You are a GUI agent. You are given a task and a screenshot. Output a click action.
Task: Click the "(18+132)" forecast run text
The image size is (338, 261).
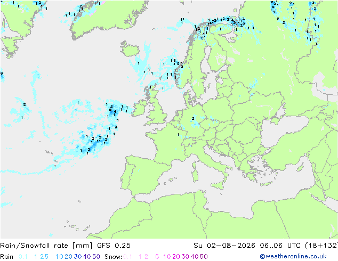[321, 246]
